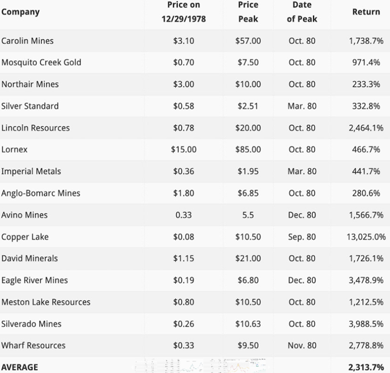The height and width of the screenshot is (373, 390).
Task: Select the Return column header
Action: click(366, 11)
